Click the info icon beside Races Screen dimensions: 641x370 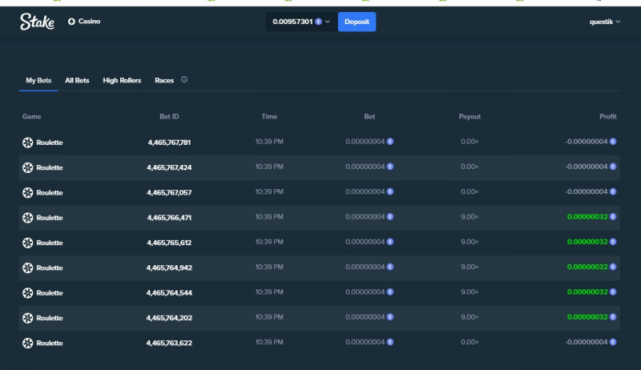[x=184, y=79]
